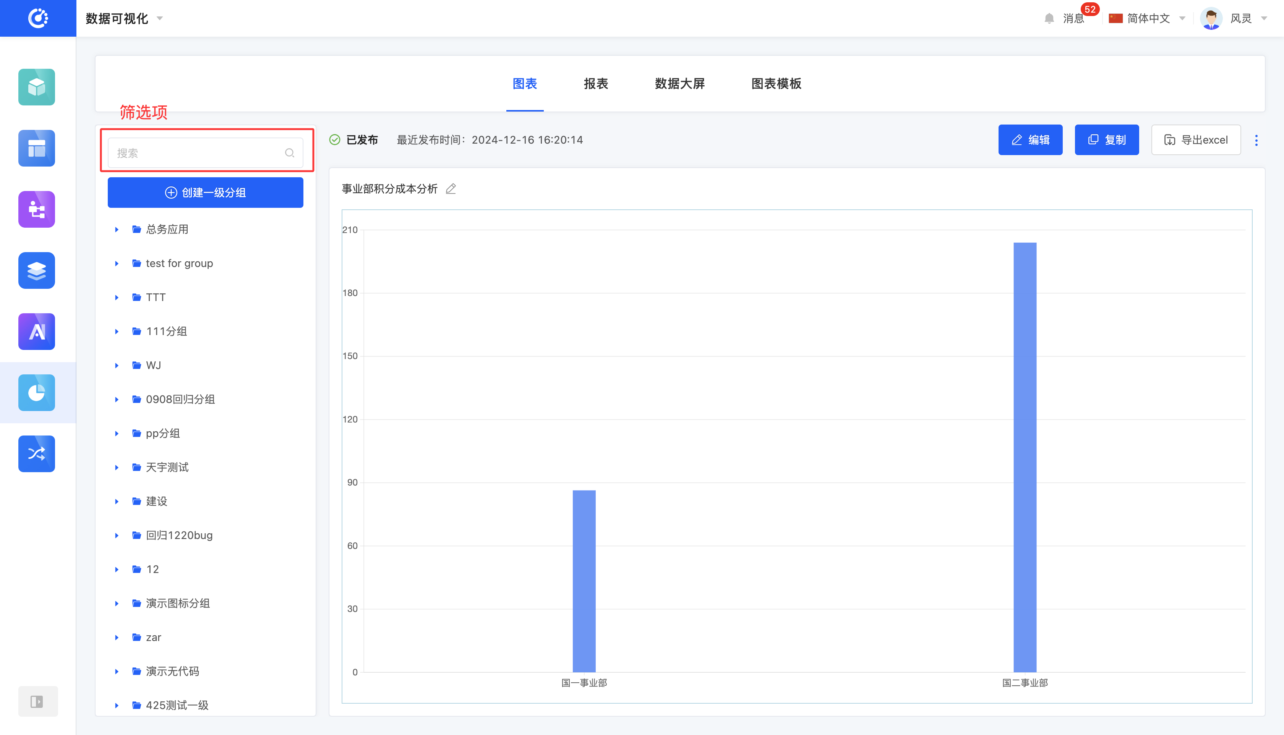Open the three-dot more options menu
Image resolution: width=1284 pixels, height=735 pixels.
1256,140
